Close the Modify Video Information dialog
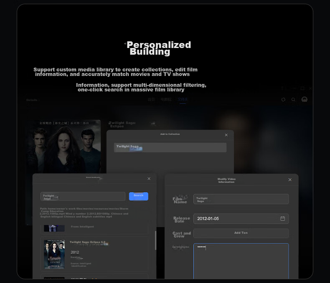This screenshot has width=330, height=283. coord(290,180)
